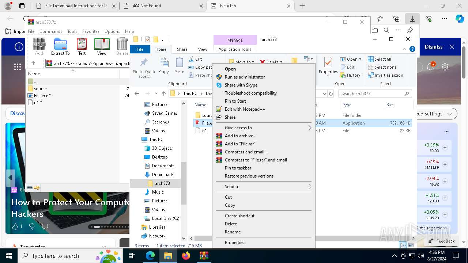The image size is (468, 263).
Task: Click Explorer up folder arrow
Action: tap(164, 94)
